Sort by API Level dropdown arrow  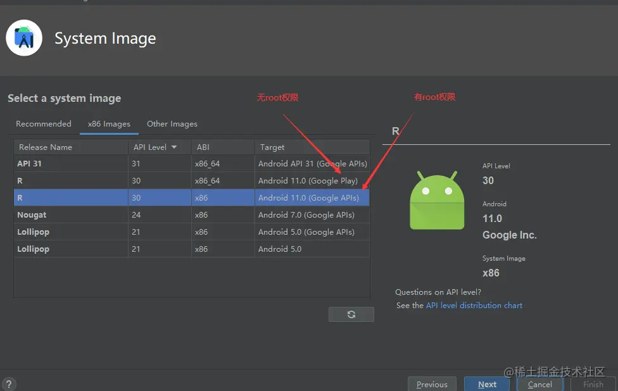click(x=174, y=147)
